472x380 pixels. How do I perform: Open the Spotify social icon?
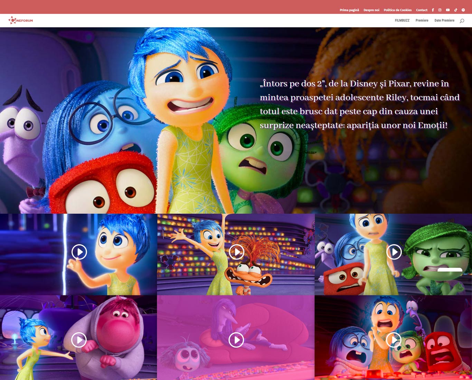coord(463,10)
